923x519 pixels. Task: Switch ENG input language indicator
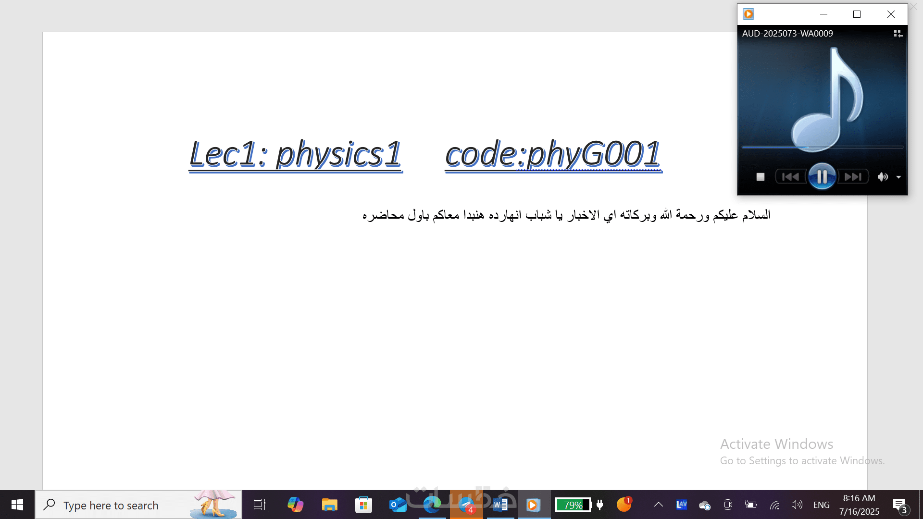(821, 505)
